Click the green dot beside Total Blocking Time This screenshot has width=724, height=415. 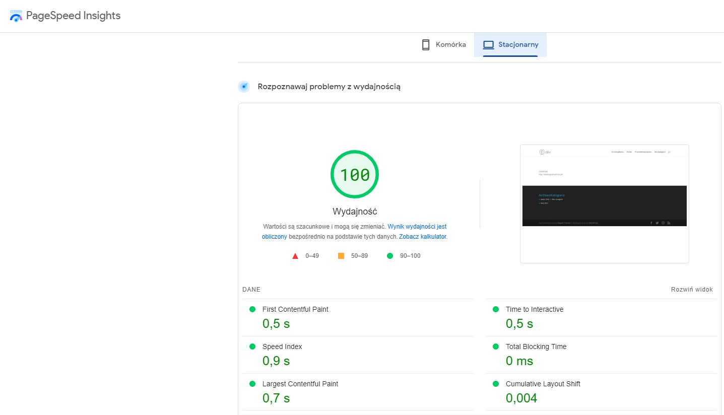point(496,347)
